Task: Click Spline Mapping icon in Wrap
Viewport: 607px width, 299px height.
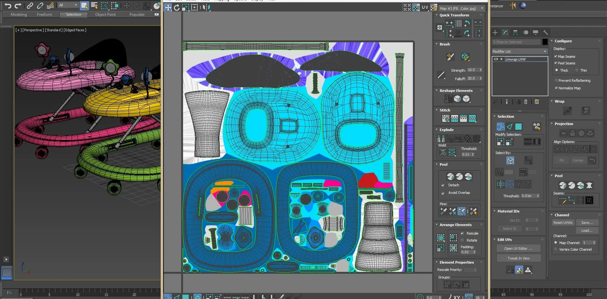Action: pos(567,111)
